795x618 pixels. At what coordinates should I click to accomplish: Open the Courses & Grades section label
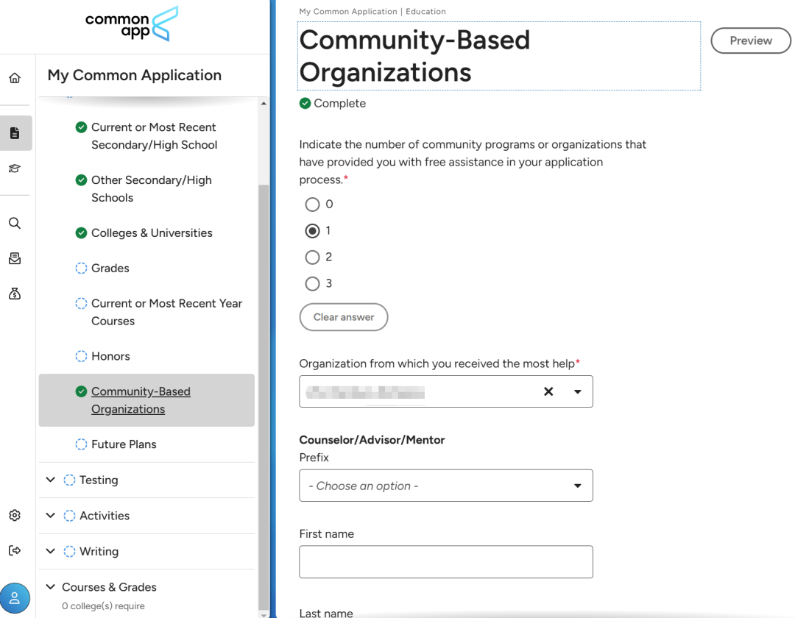point(109,587)
